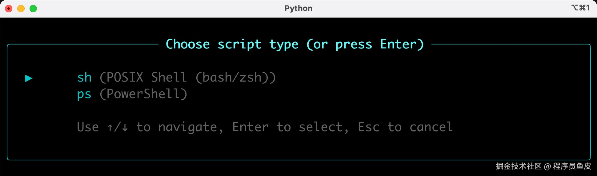Click the down arrow glyph in hint

tap(125, 128)
